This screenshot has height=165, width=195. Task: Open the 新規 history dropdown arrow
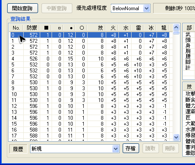116,148
